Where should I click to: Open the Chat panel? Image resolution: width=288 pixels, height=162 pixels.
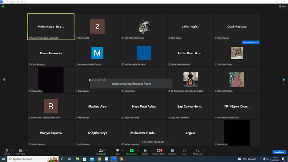tap(117, 152)
